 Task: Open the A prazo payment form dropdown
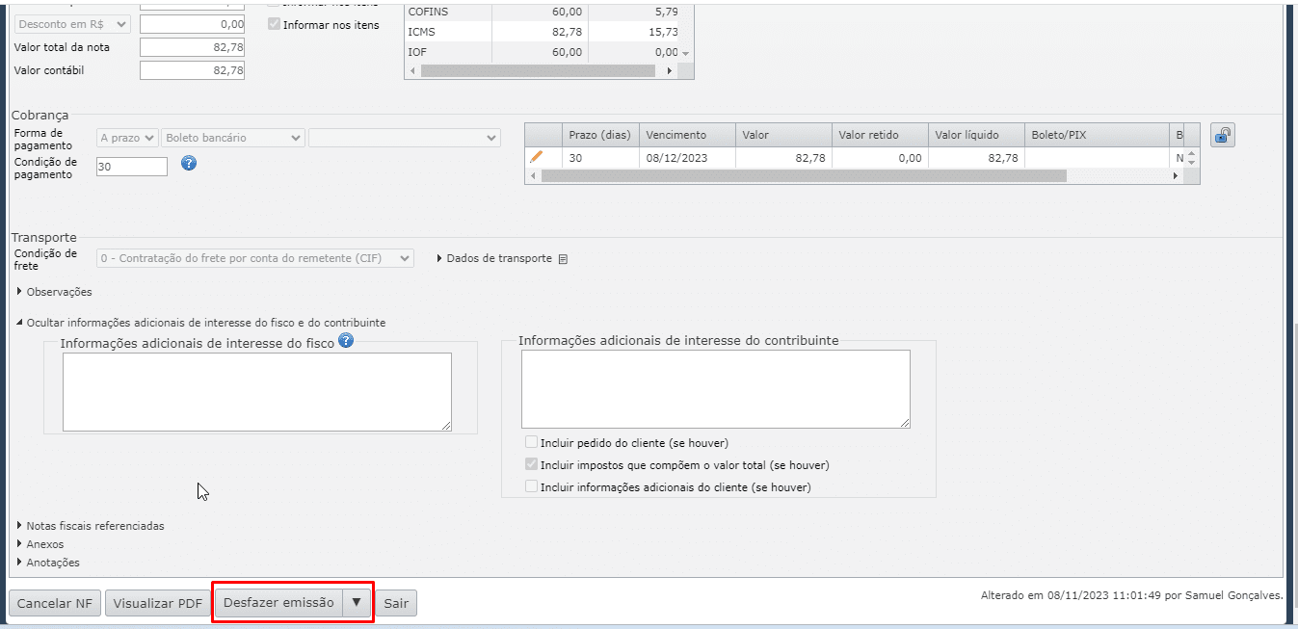click(x=127, y=138)
